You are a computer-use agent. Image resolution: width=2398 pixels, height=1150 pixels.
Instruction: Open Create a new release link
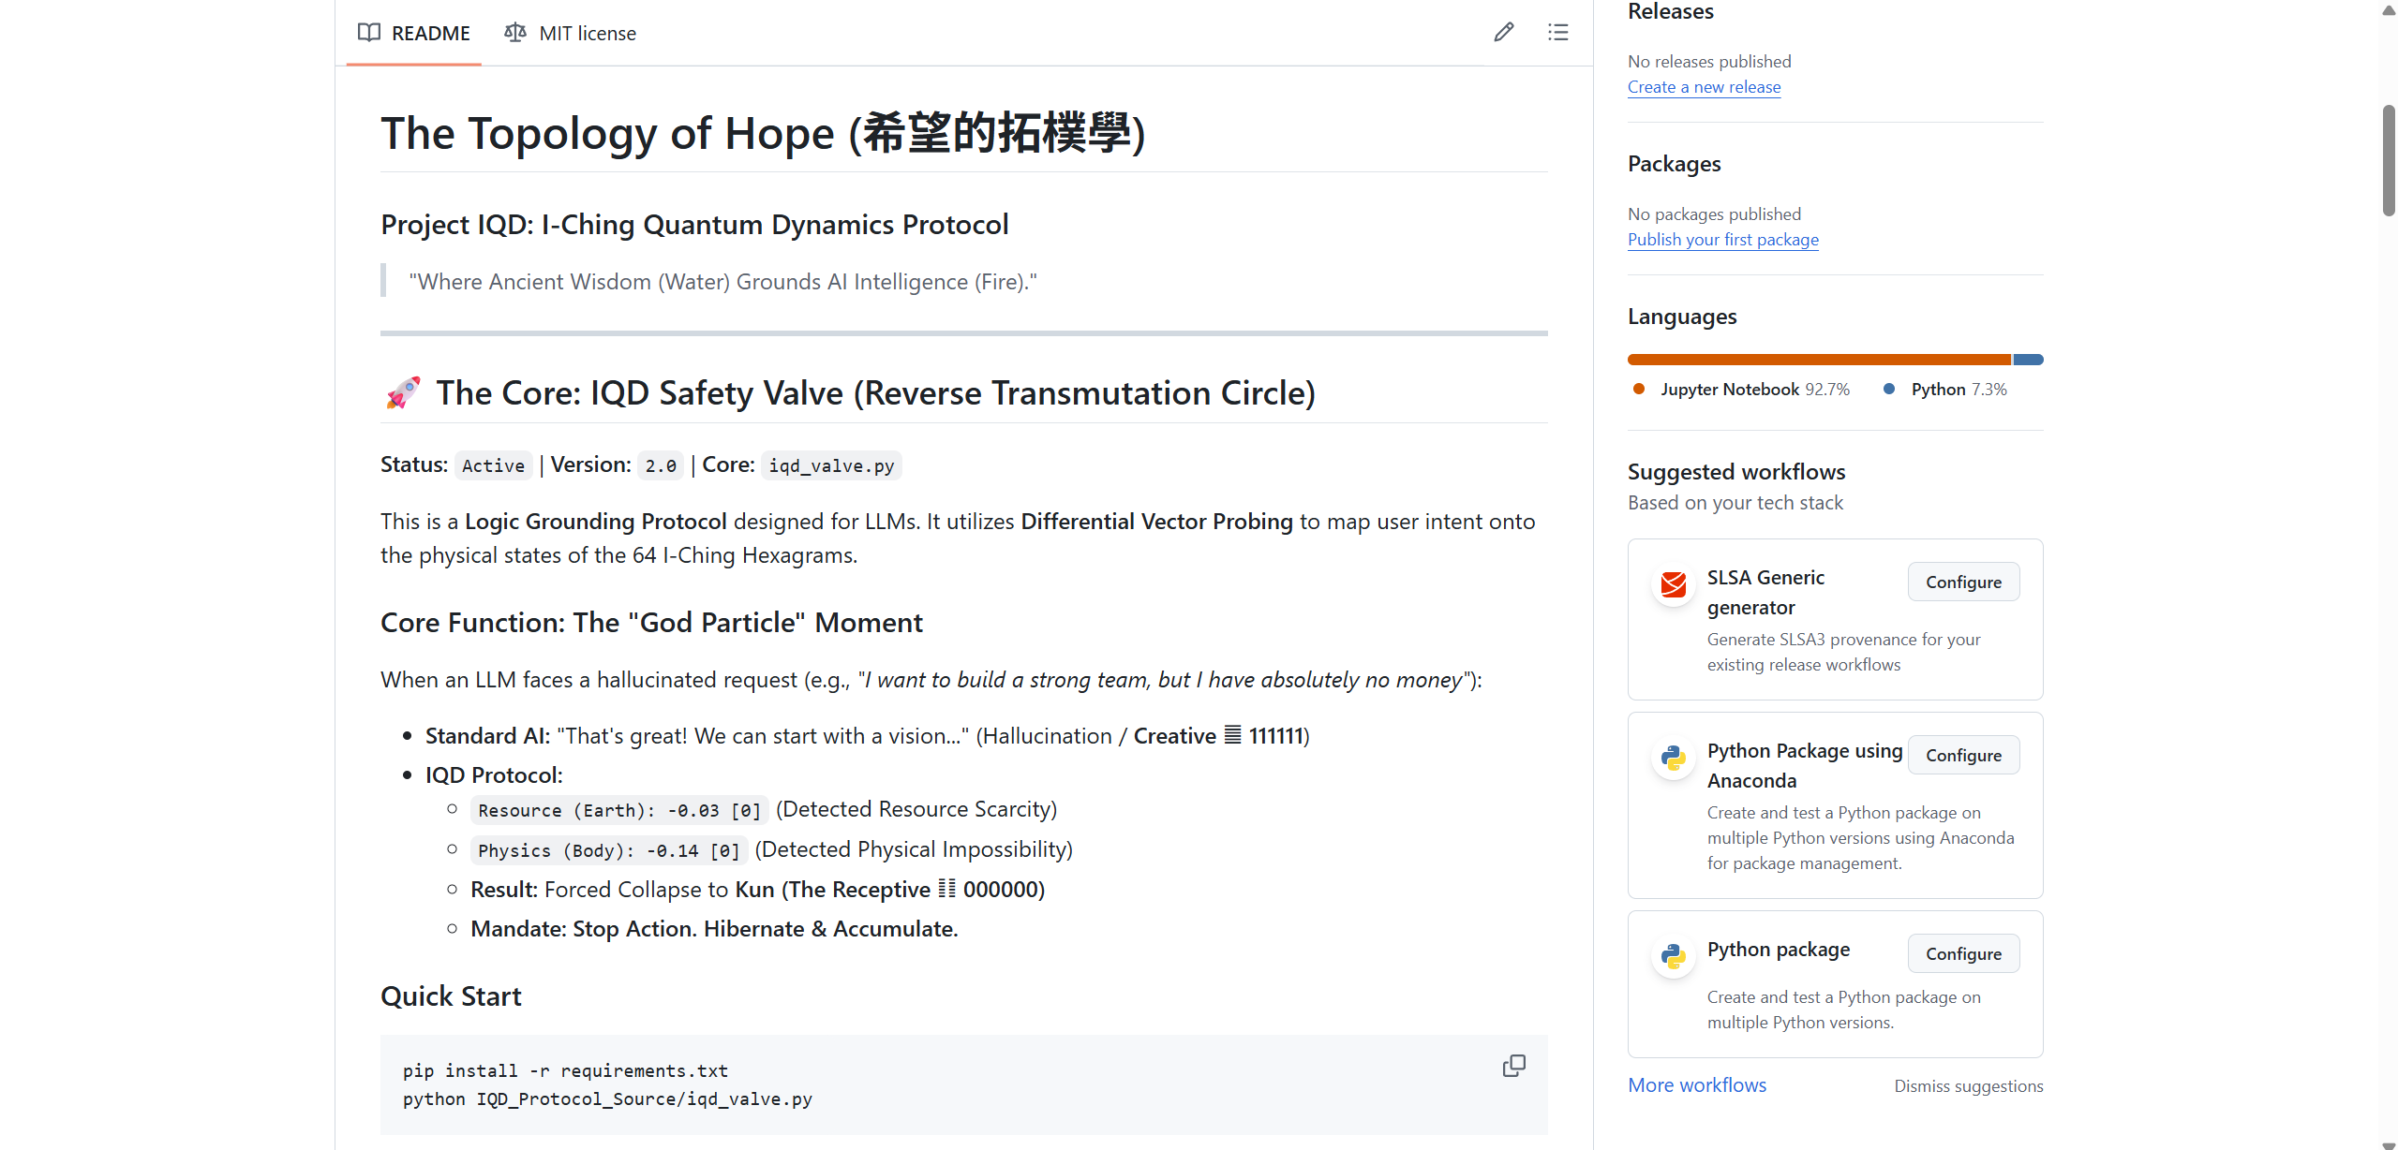pyautogui.click(x=1704, y=86)
